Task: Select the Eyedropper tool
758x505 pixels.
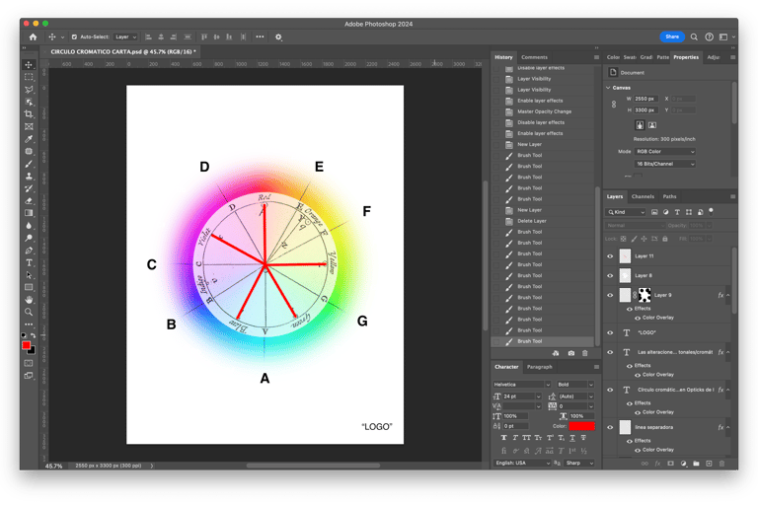Action: pos(29,139)
